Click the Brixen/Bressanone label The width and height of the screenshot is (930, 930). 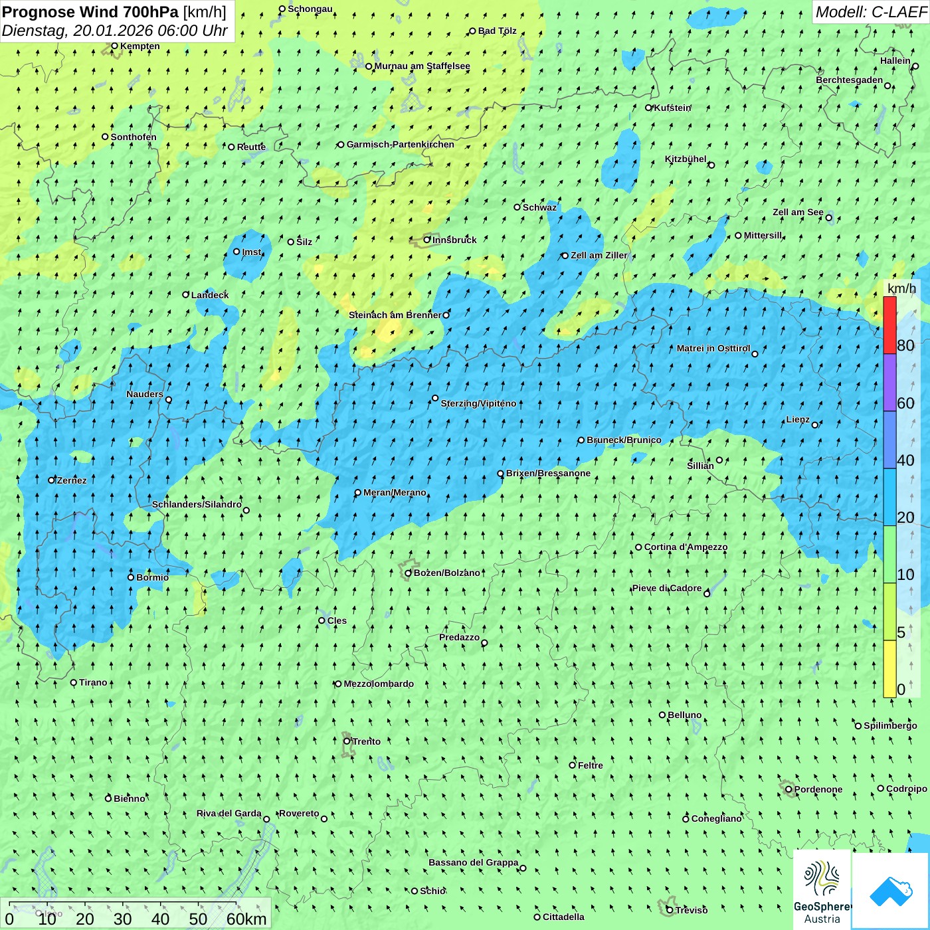point(548,473)
